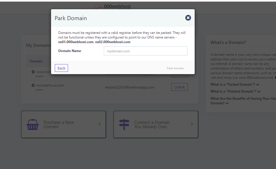Click the Domain Name input field
The height and width of the screenshot is (169, 276).
pos(146,51)
